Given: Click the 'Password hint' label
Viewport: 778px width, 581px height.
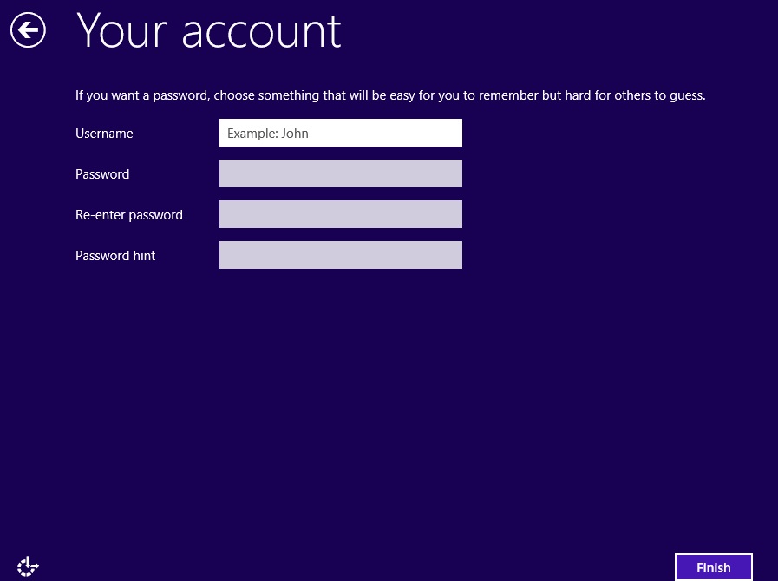Looking at the screenshot, I should pos(115,256).
